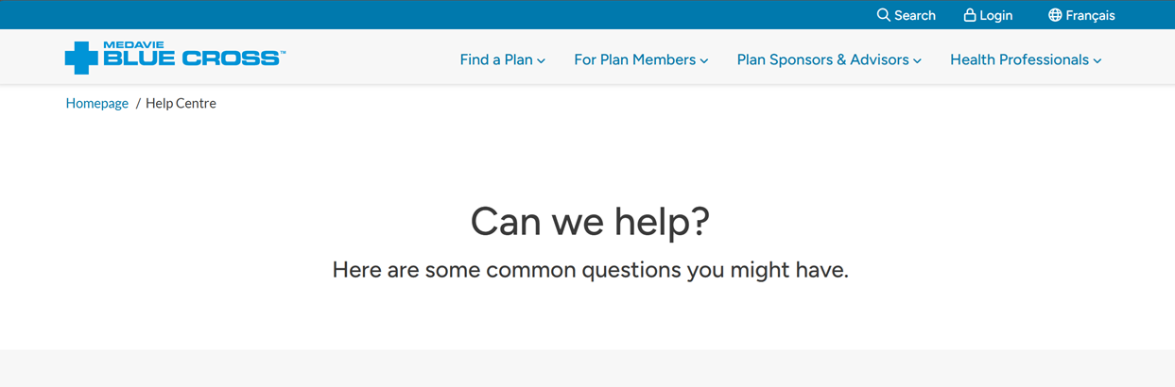This screenshot has height=387, width=1175.
Task: Click the common questions subheading text
Action: tap(590, 270)
